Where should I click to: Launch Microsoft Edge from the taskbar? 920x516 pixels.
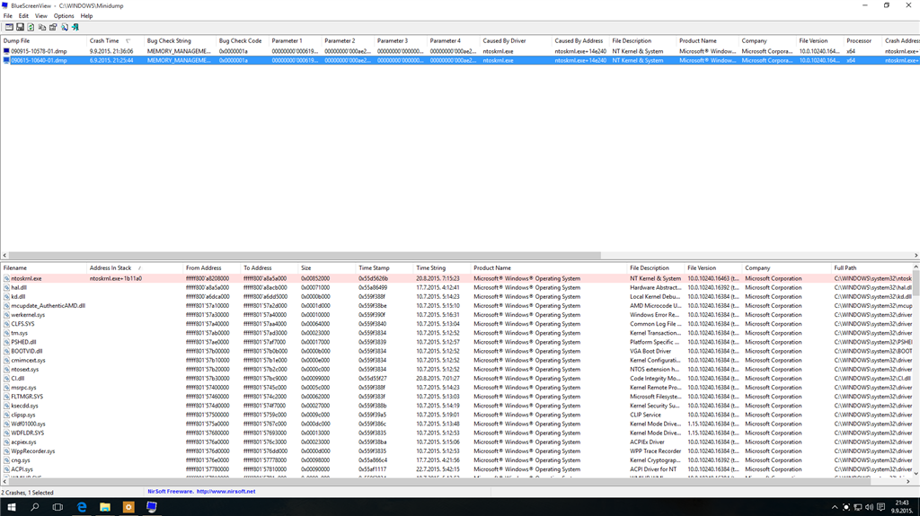coord(82,507)
